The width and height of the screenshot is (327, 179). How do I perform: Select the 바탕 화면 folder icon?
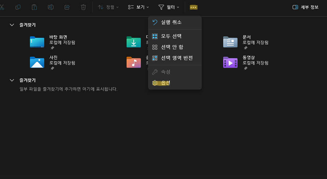37,42
